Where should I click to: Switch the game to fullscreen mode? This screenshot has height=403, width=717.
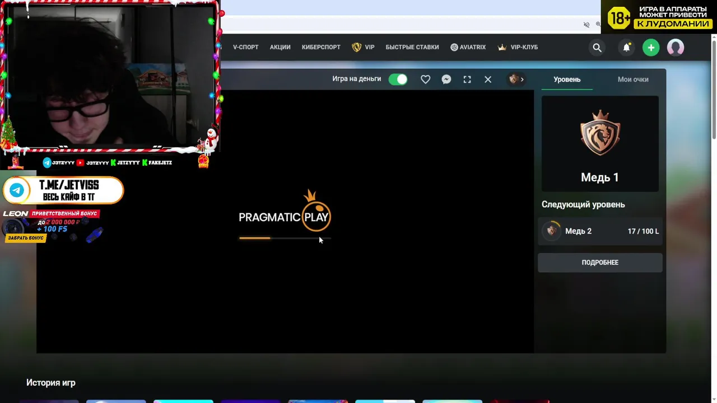(467, 79)
